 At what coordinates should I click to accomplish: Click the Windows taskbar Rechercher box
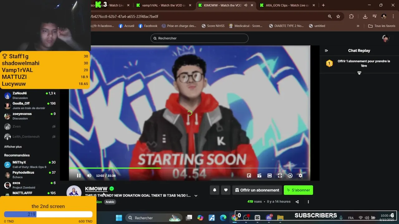(x=154, y=218)
